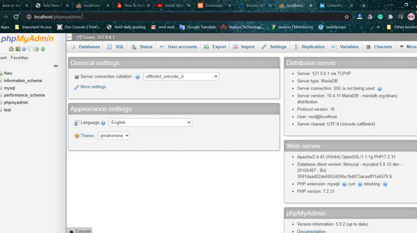Click the phpMyAdmin logo
The height and width of the screenshot is (233, 417).
tap(27, 39)
